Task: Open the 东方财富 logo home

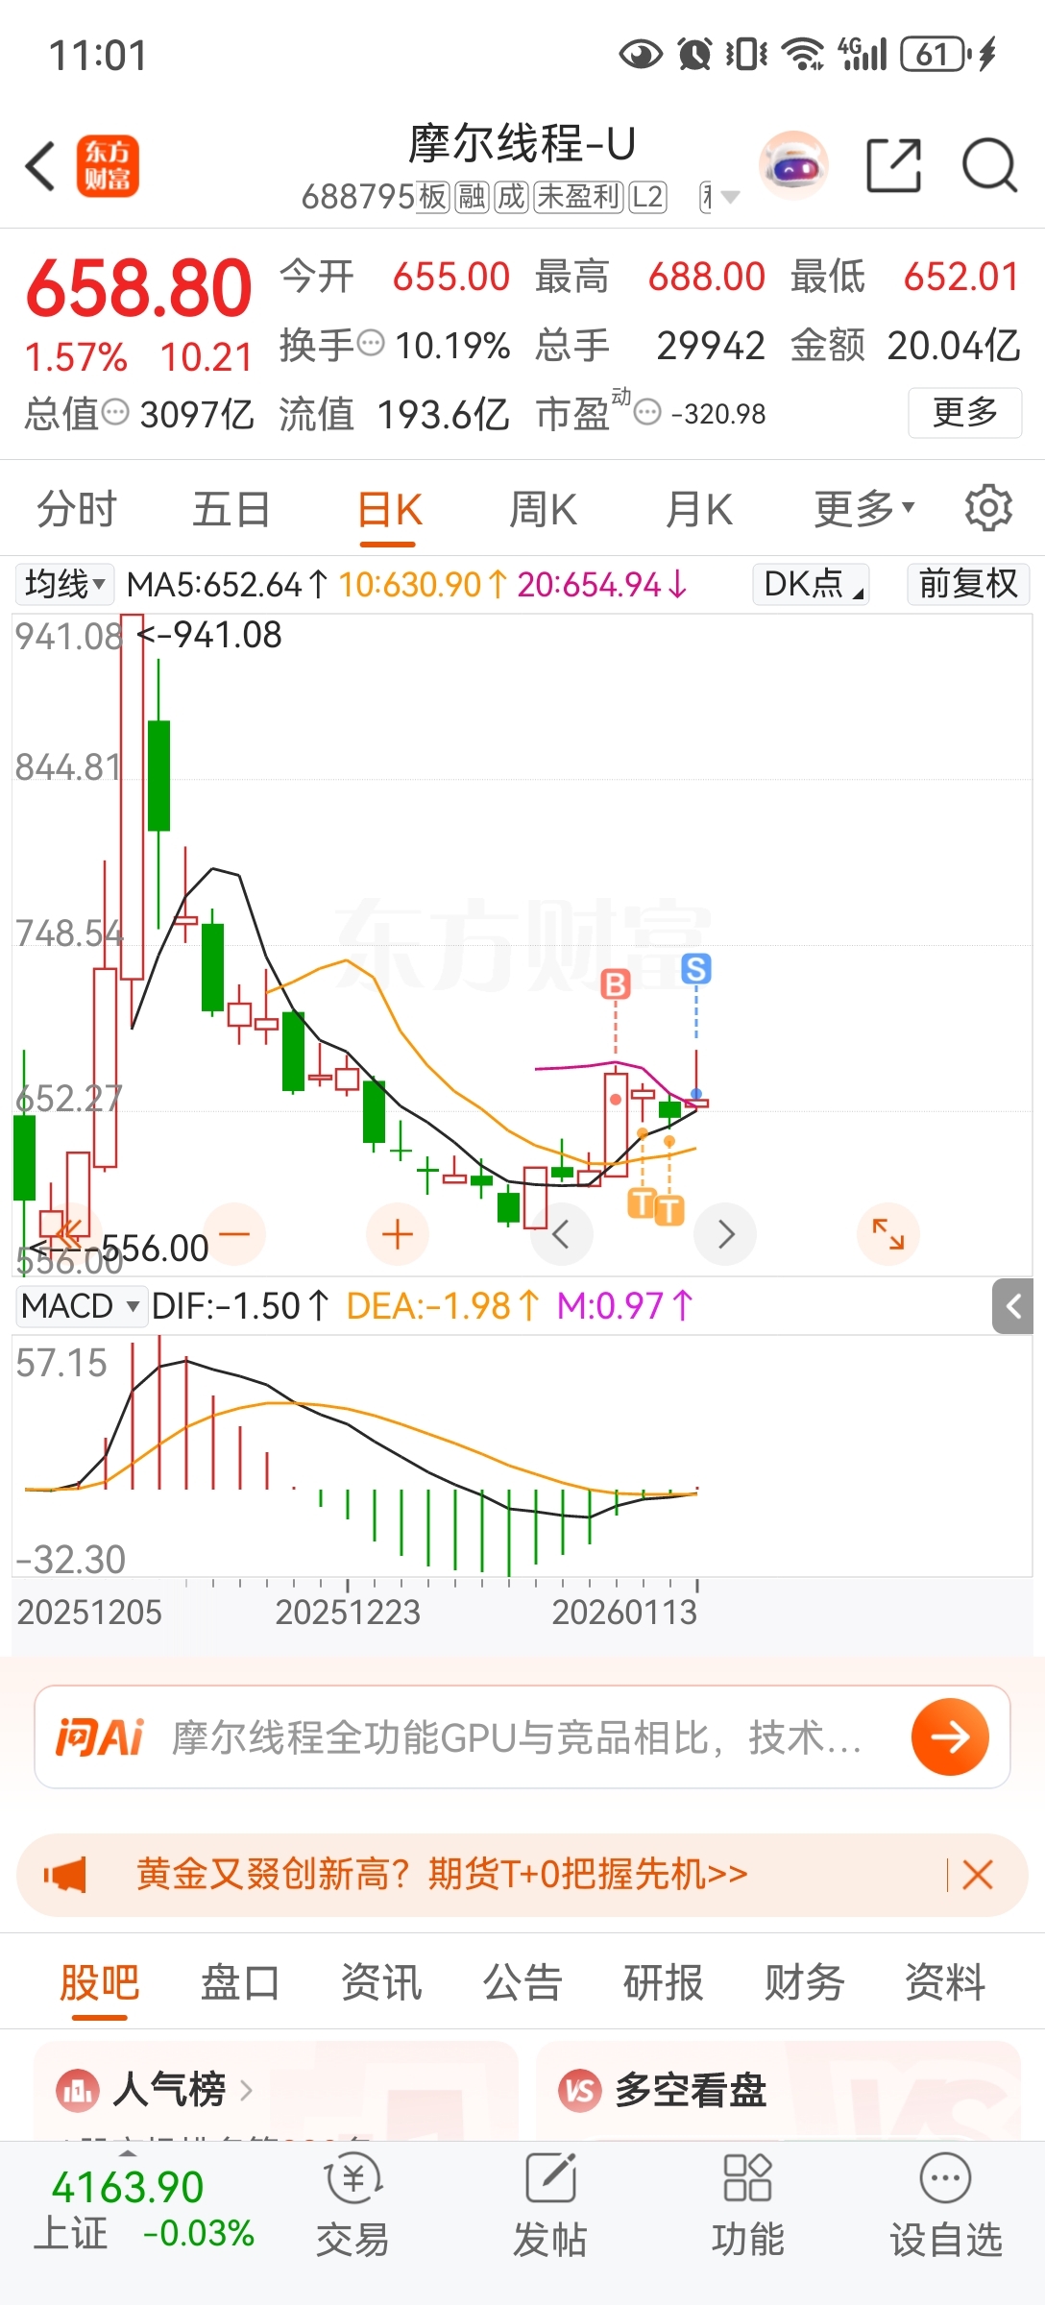Action: click(108, 166)
